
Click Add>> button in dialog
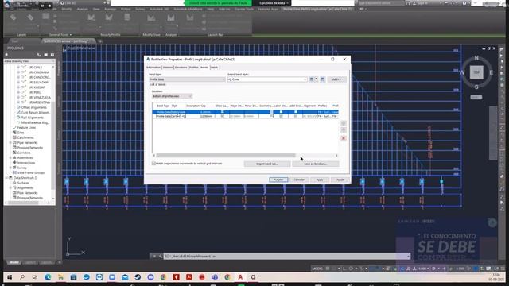click(x=336, y=79)
